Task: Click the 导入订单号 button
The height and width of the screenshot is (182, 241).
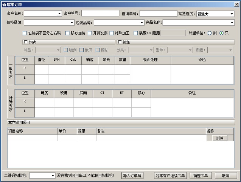Action: point(132,176)
